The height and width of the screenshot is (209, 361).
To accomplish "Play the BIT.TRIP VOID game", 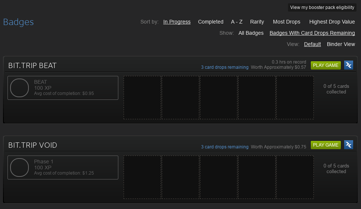I will [x=325, y=145].
